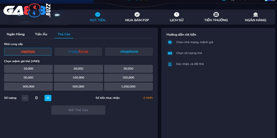Select the 30,000 card denomination
This screenshot has height=138, width=277.
pyautogui.click(x=128, y=69)
